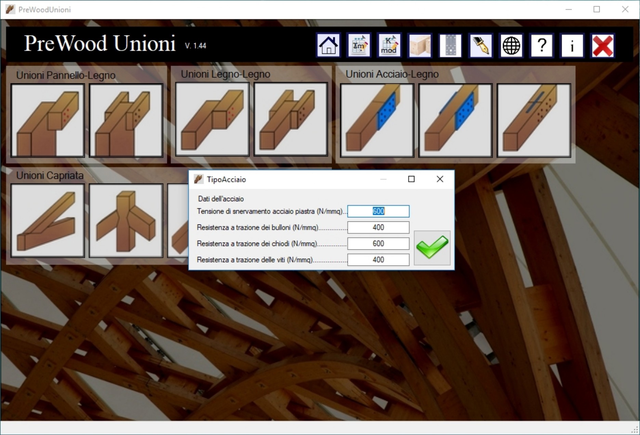Confirm steel data with green checkmark button

(x=432, y=248)
